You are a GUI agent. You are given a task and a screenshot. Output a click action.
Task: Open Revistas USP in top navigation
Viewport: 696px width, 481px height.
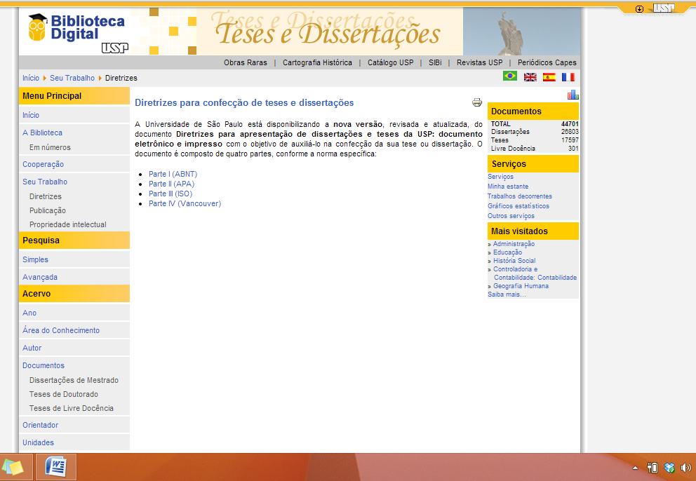pos(479,62)
